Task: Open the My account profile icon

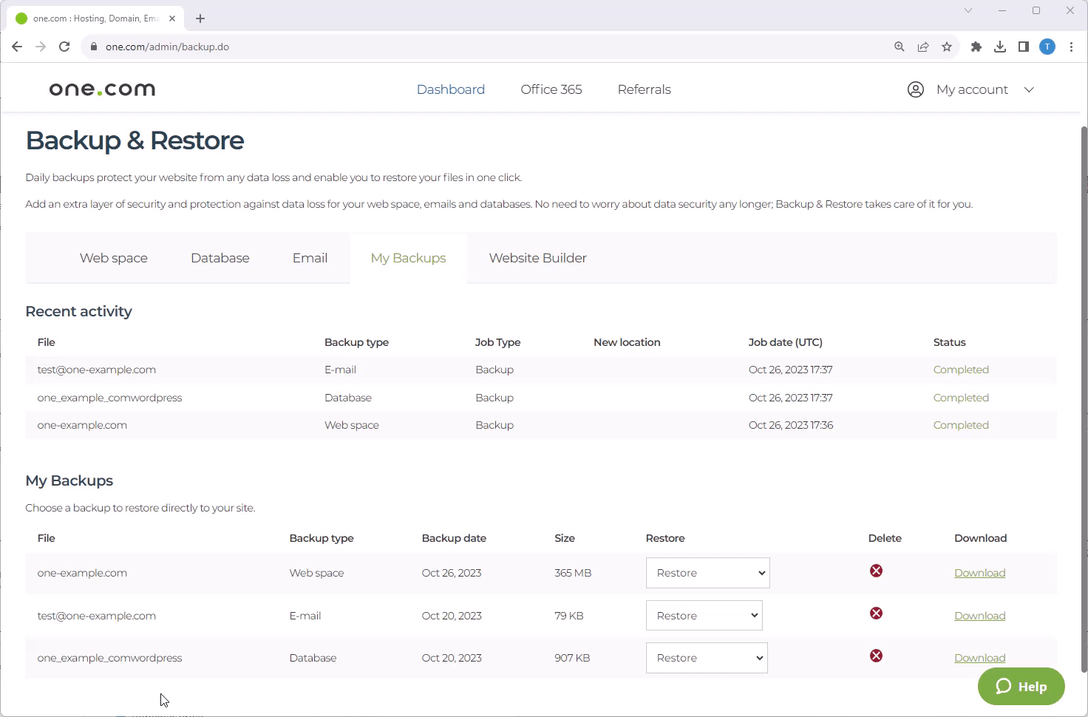Action: pyautogui.click(x=915, y=89)
